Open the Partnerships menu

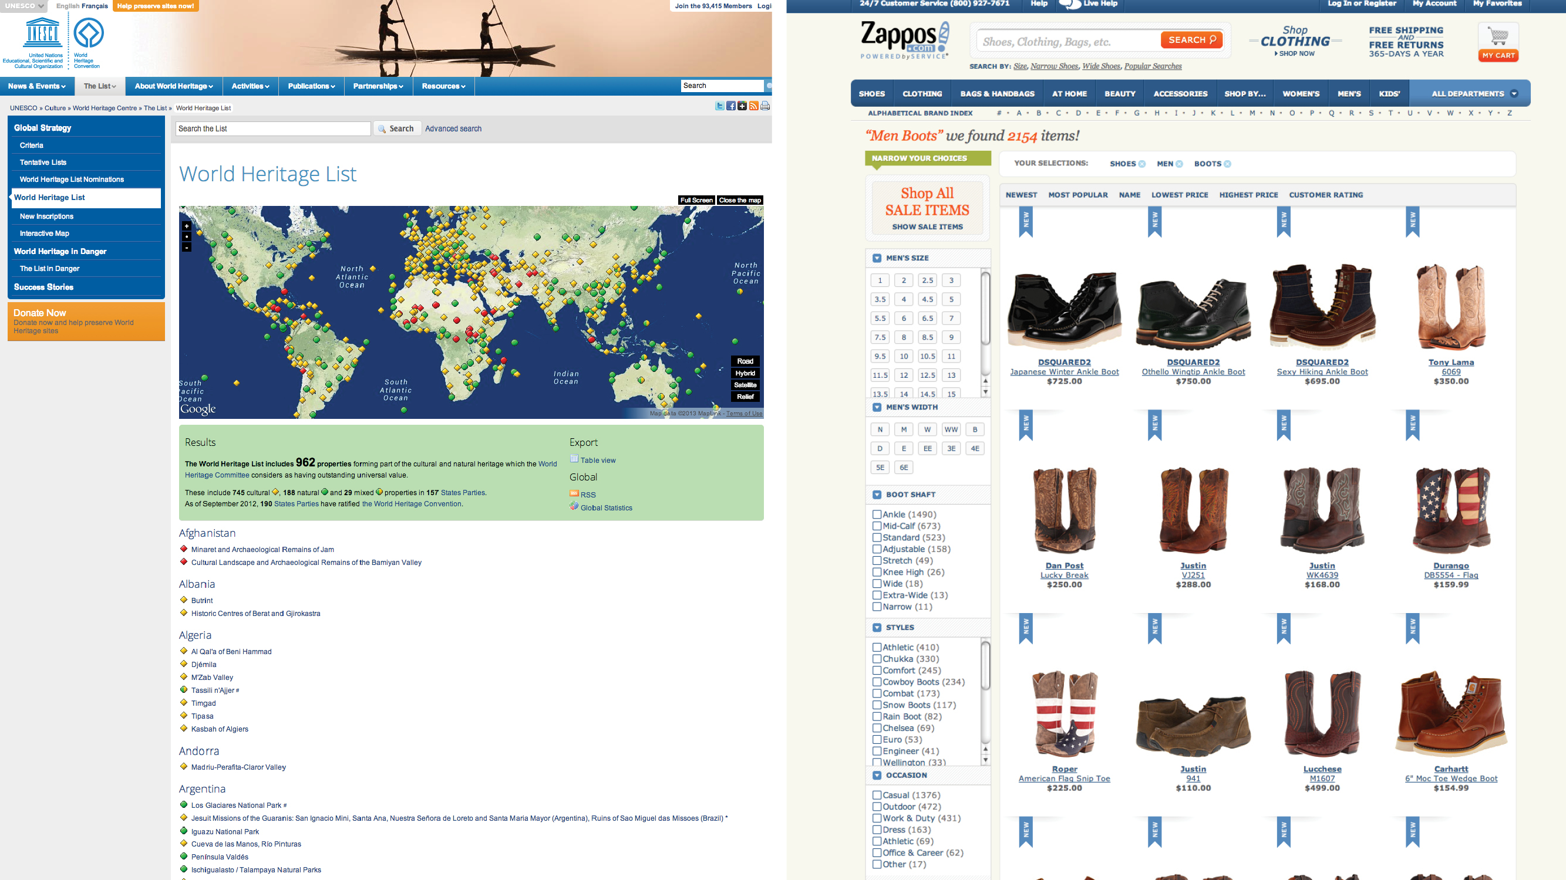[x=378, y=86]
